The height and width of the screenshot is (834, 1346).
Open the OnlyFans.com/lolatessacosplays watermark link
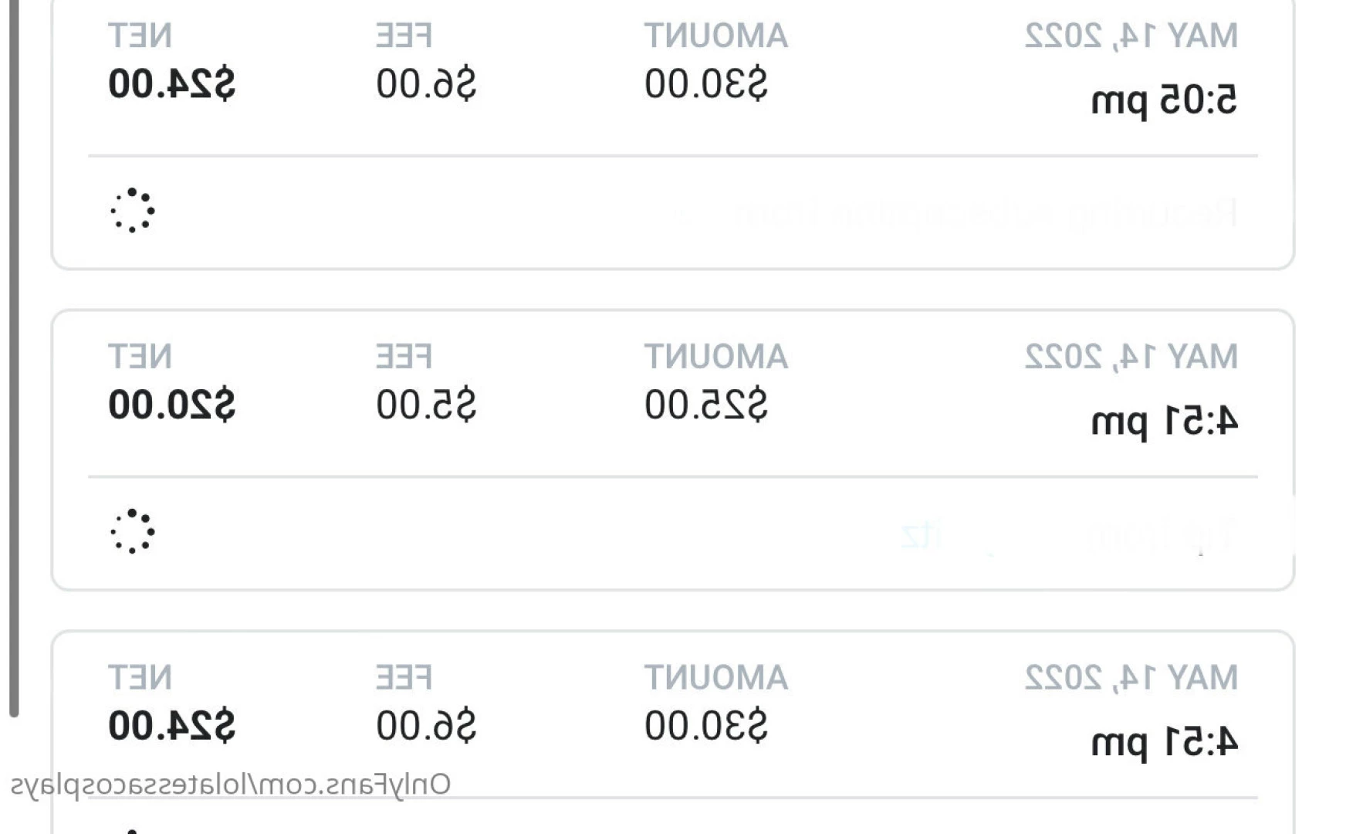coord(231,785)
